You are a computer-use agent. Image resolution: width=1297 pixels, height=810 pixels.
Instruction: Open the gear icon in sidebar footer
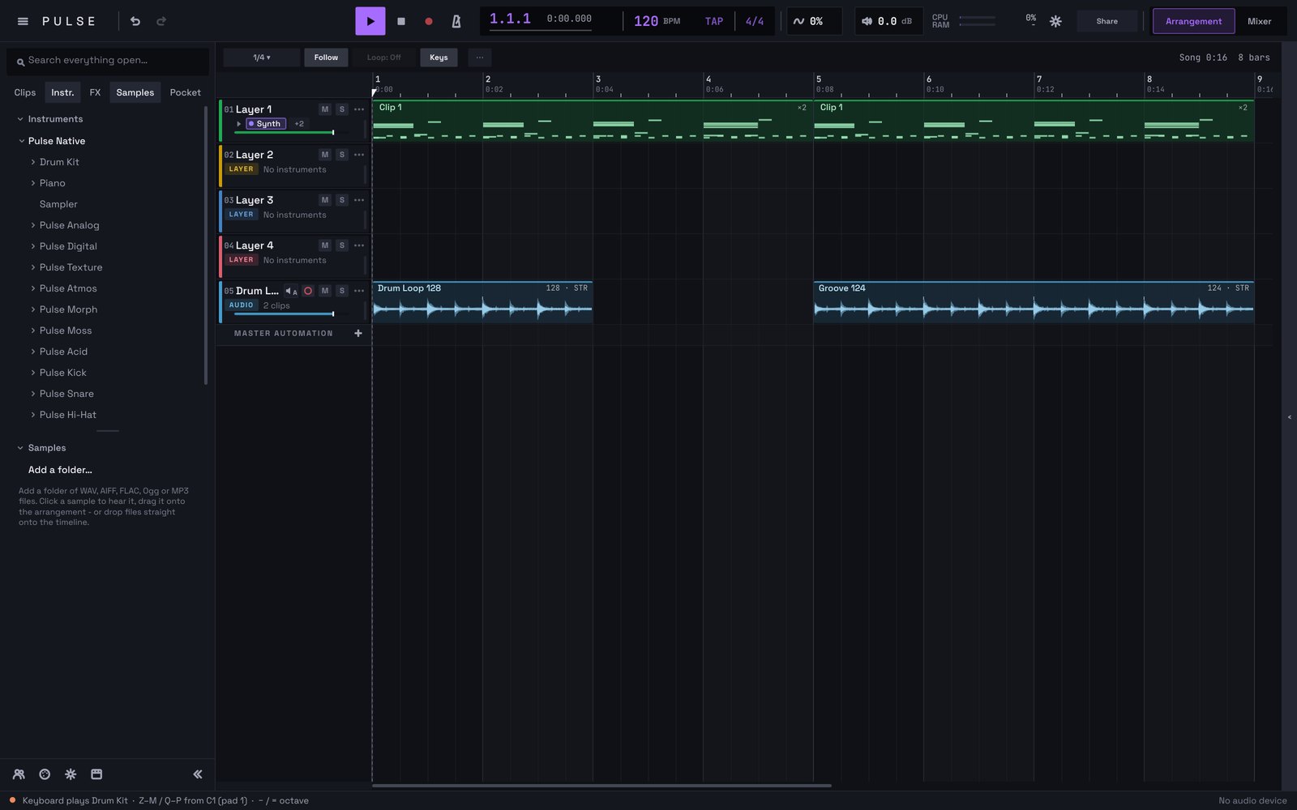tap(71, 774)
